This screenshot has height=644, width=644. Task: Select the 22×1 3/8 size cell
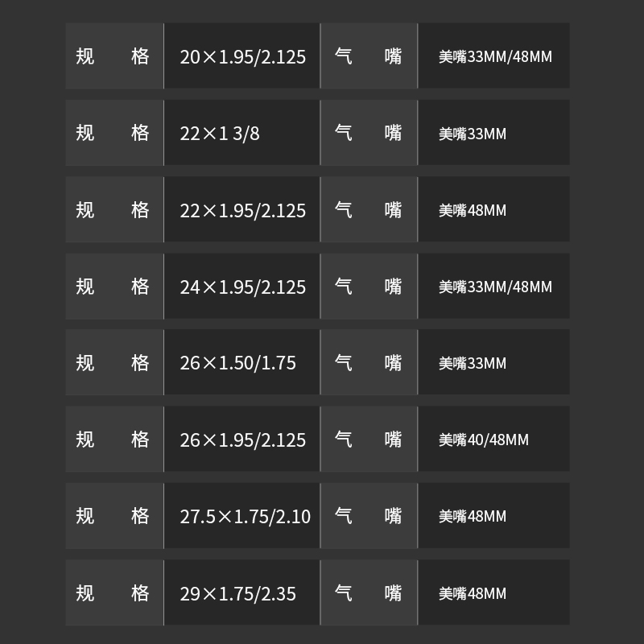coord(220,134)
